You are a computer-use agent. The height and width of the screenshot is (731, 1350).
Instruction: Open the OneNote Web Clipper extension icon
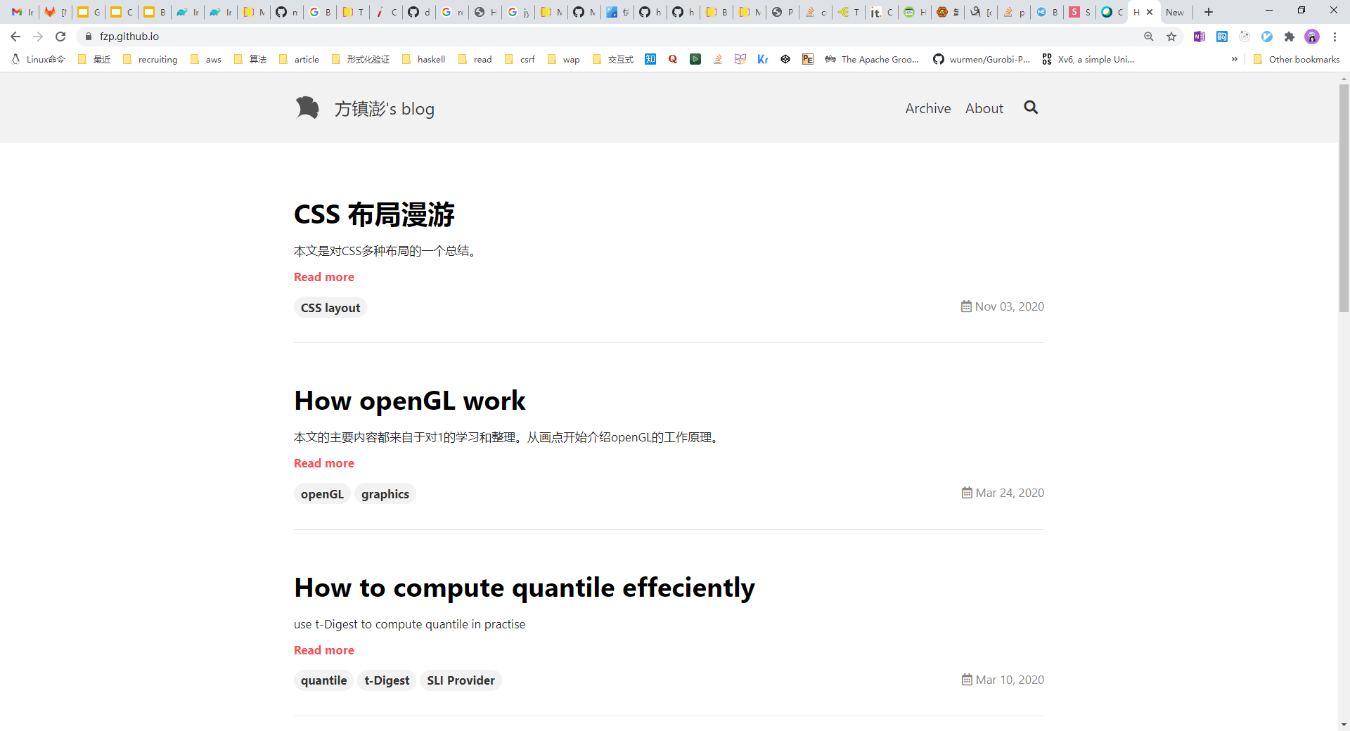point(1200,37)
